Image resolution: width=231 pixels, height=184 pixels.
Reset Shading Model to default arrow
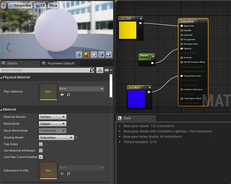77,138
